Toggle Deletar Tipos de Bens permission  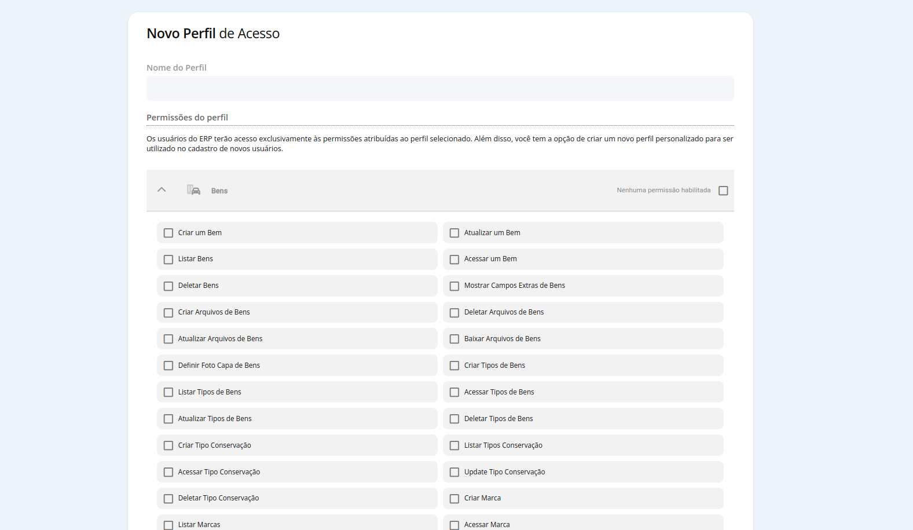[454, 419]
